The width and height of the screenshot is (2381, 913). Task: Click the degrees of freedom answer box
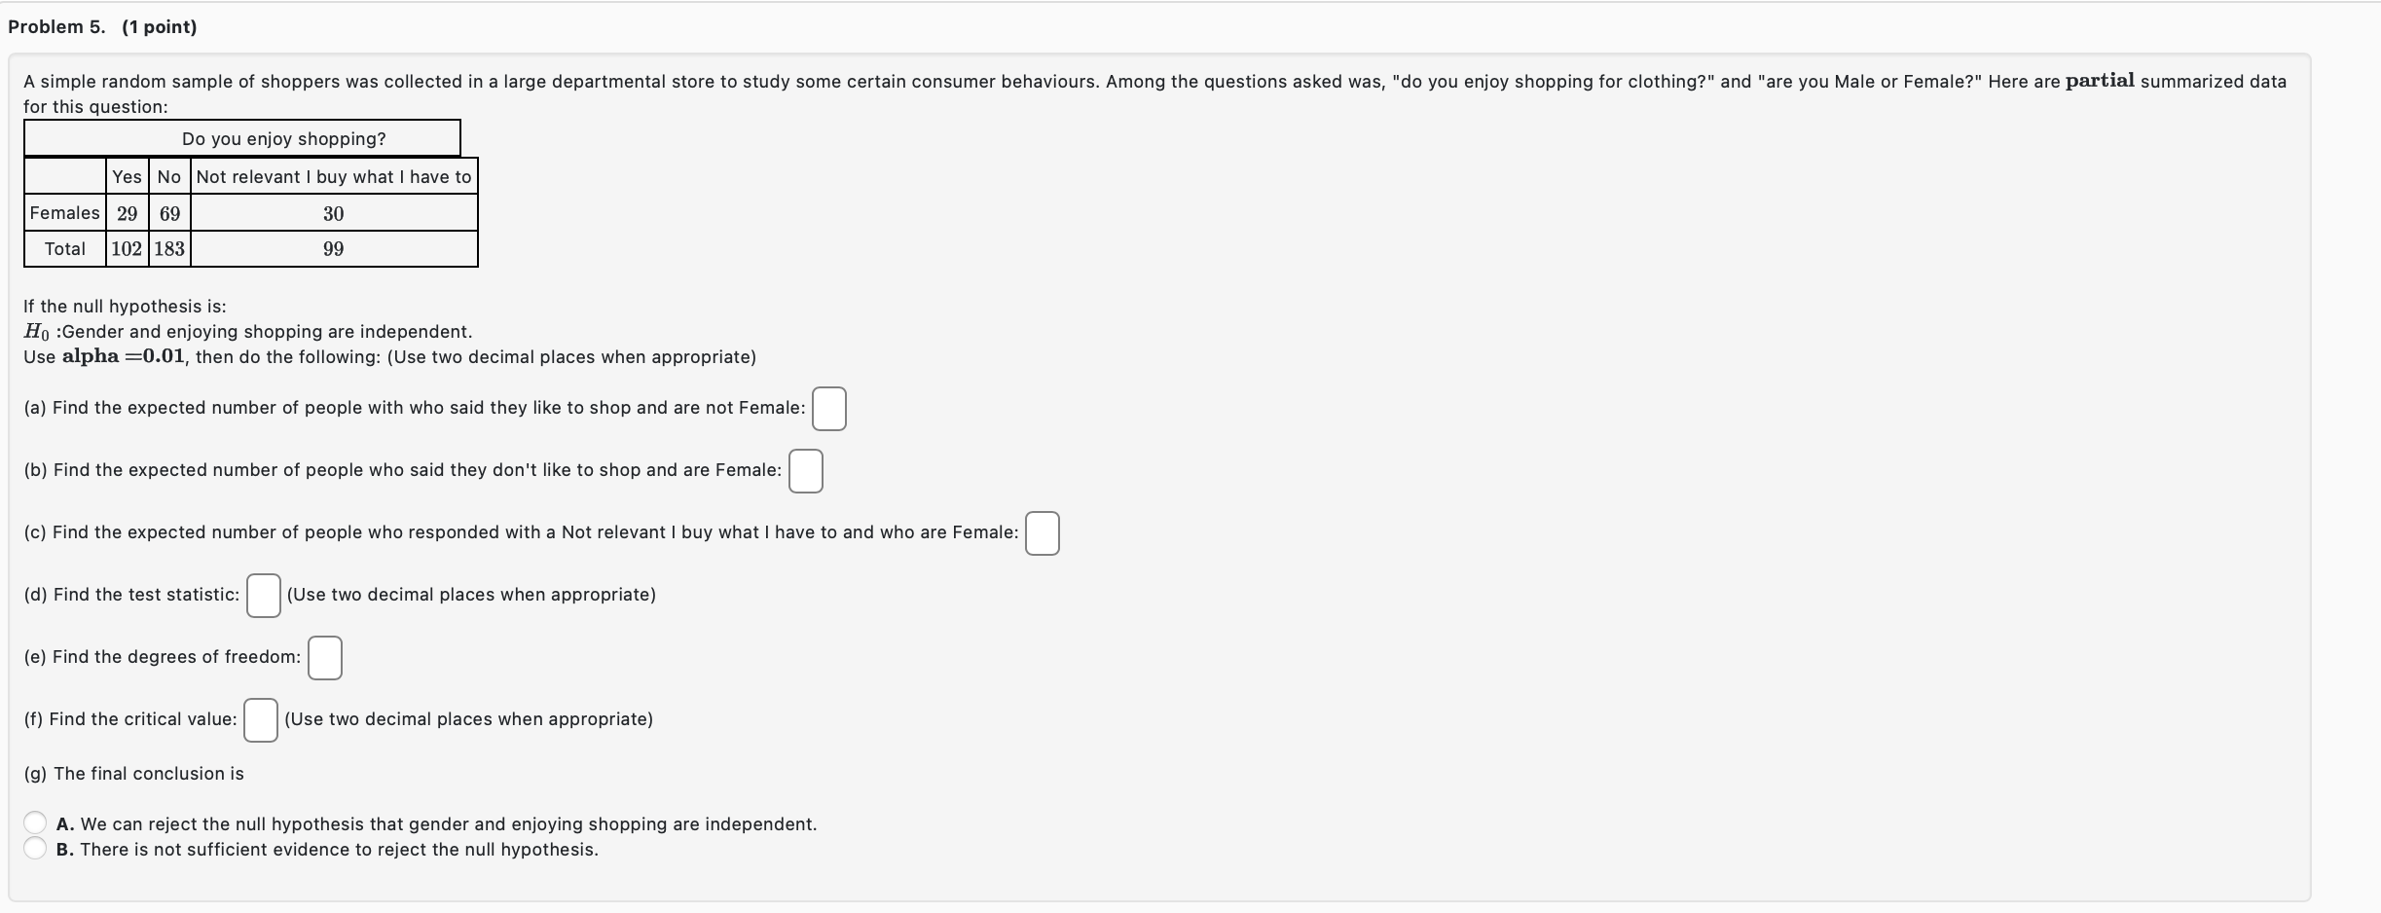coord(324,657)
